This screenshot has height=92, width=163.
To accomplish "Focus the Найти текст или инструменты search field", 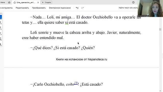I will 128,8.
